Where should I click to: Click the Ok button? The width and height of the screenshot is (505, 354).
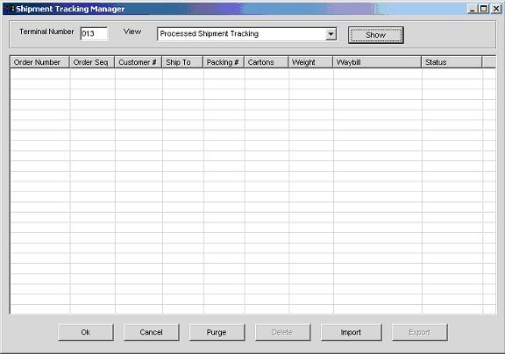coord(86,332)
